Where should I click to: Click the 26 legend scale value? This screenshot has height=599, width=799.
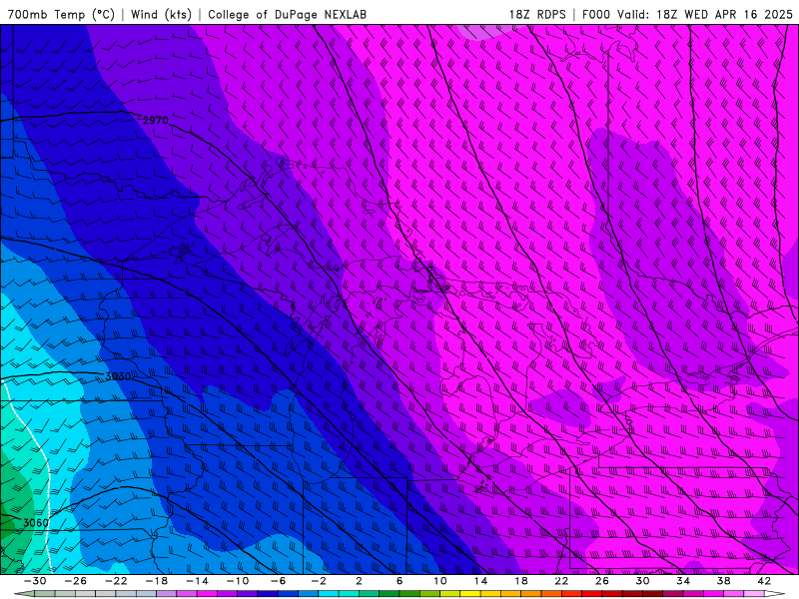[602, 581]
